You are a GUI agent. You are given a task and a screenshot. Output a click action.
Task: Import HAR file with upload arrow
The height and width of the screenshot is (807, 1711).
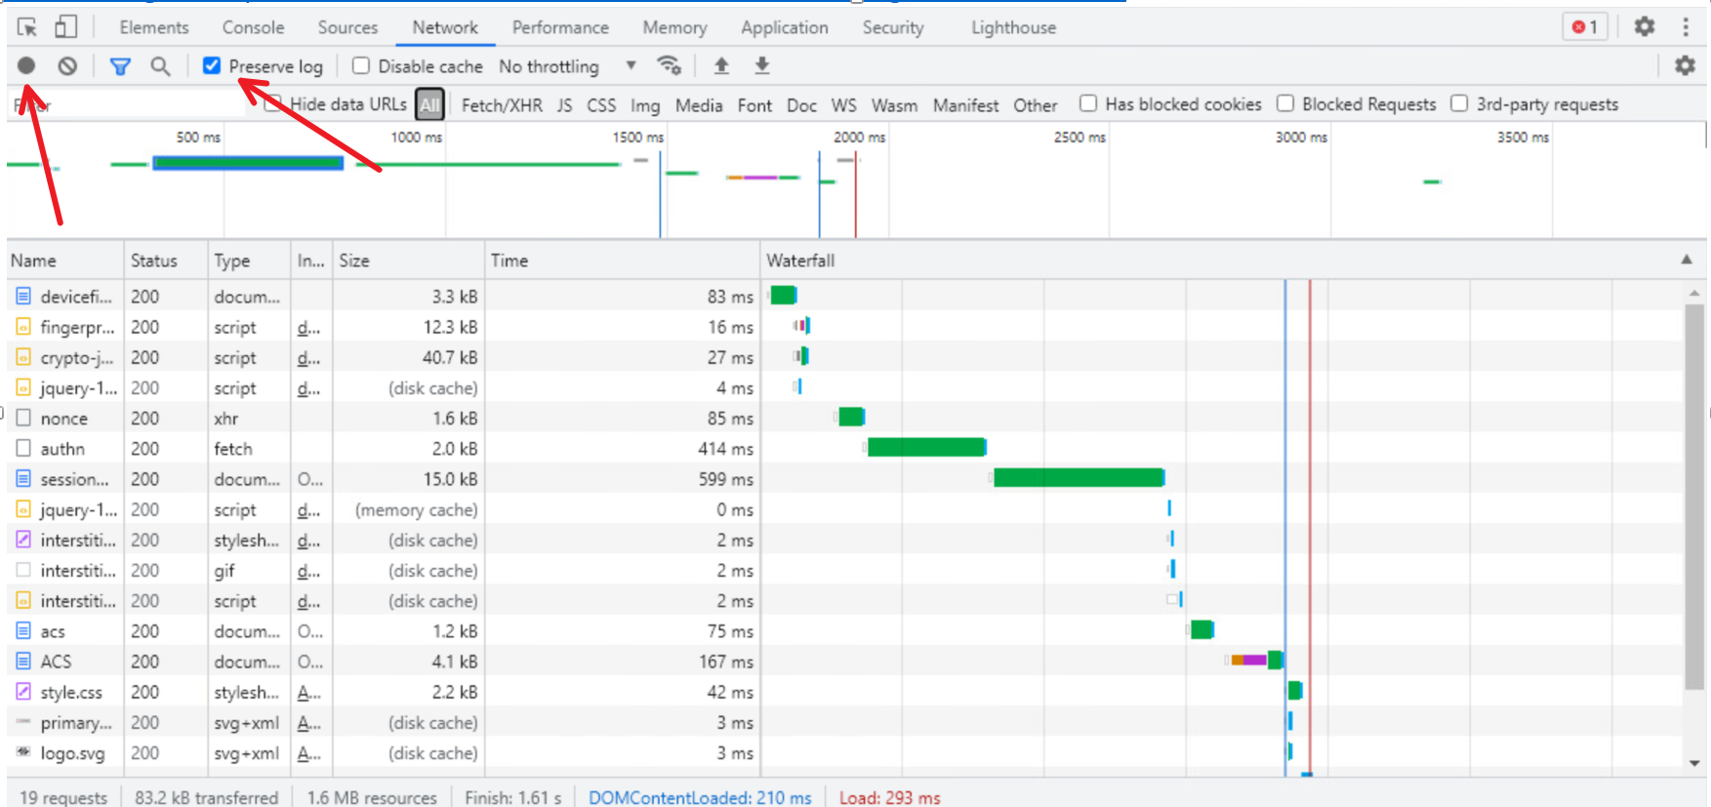pos(721,65)
